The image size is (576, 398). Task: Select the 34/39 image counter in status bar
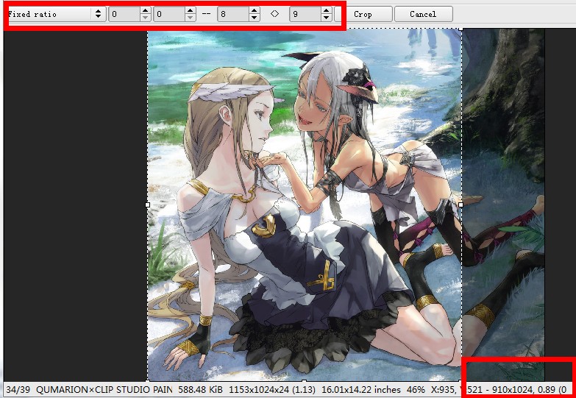(x=18, y=390)
